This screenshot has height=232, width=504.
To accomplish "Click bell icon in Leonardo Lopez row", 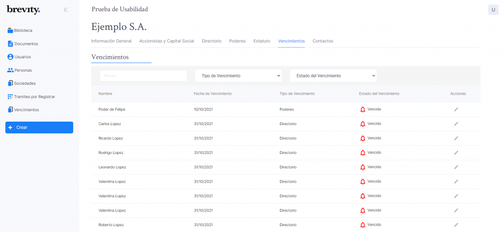I will point(363,167).
